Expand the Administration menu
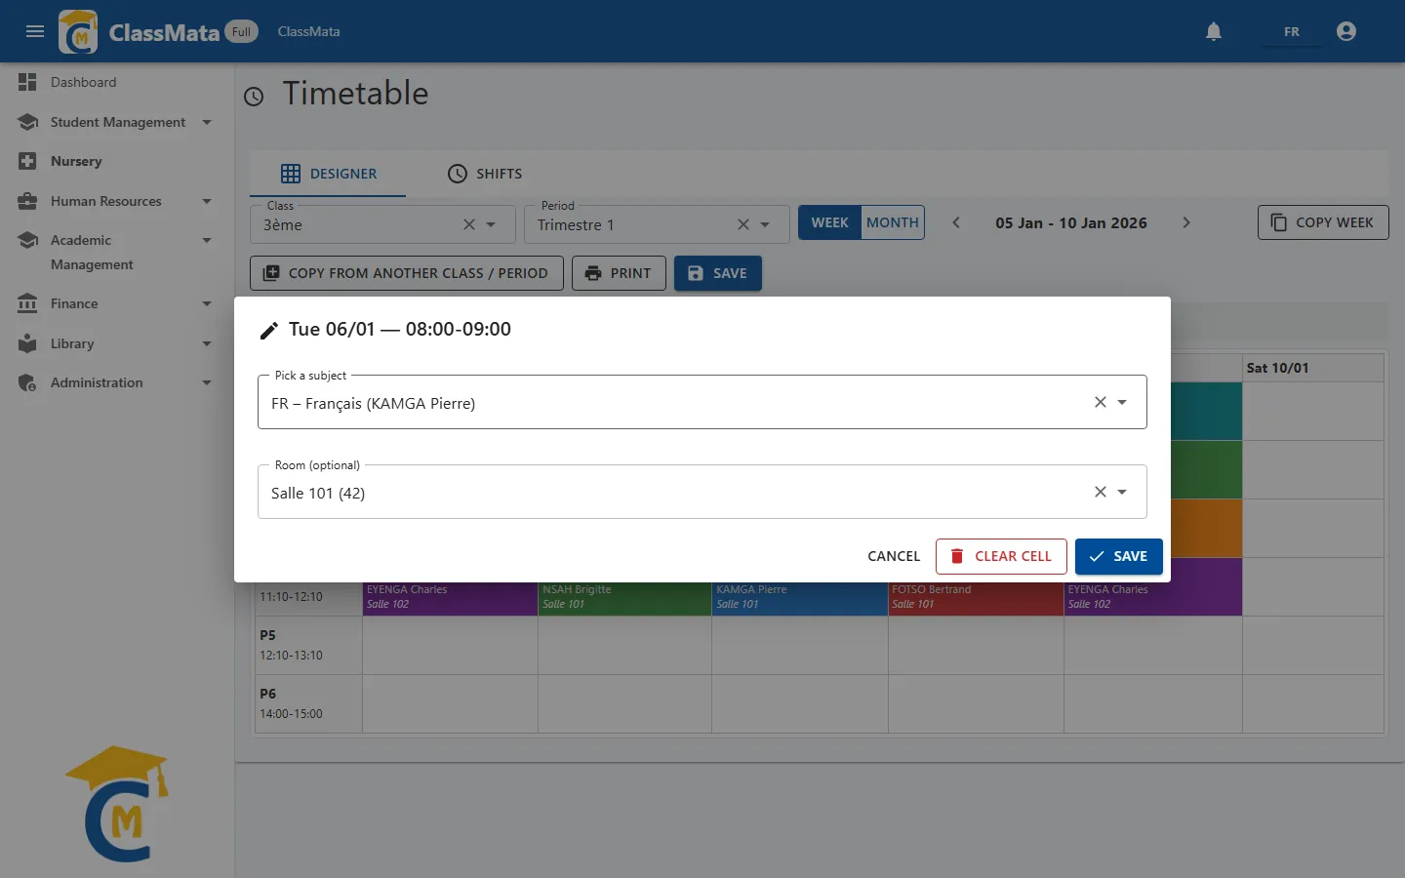 pyautogui.click(x=117, y=382)
